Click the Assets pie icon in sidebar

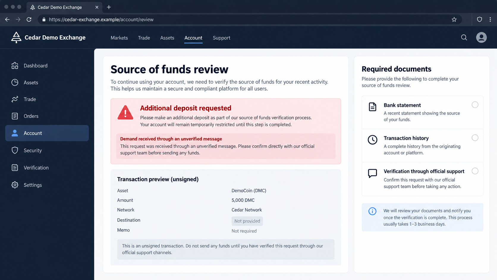pos(15,82)
